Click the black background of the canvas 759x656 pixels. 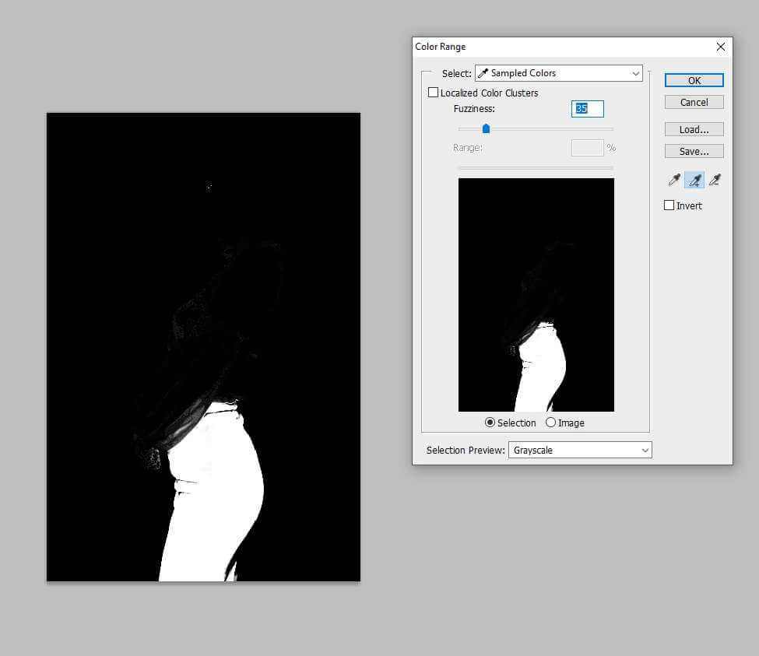point(101,233)
